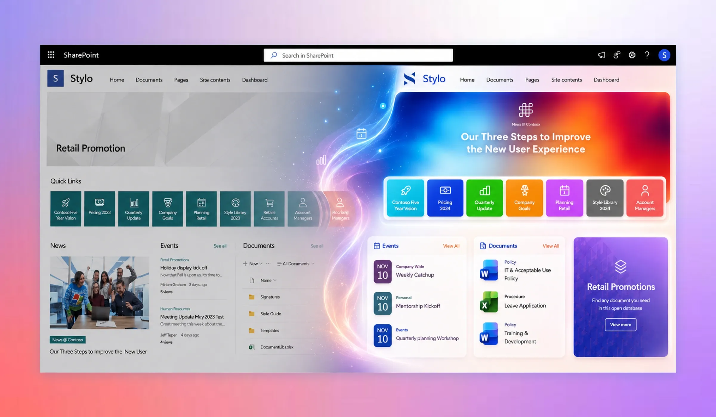This screenshot has width=716, height=417.
Task: Open IT & Acceptable Use Policy Word icon
Action: [x=489, y=270]
